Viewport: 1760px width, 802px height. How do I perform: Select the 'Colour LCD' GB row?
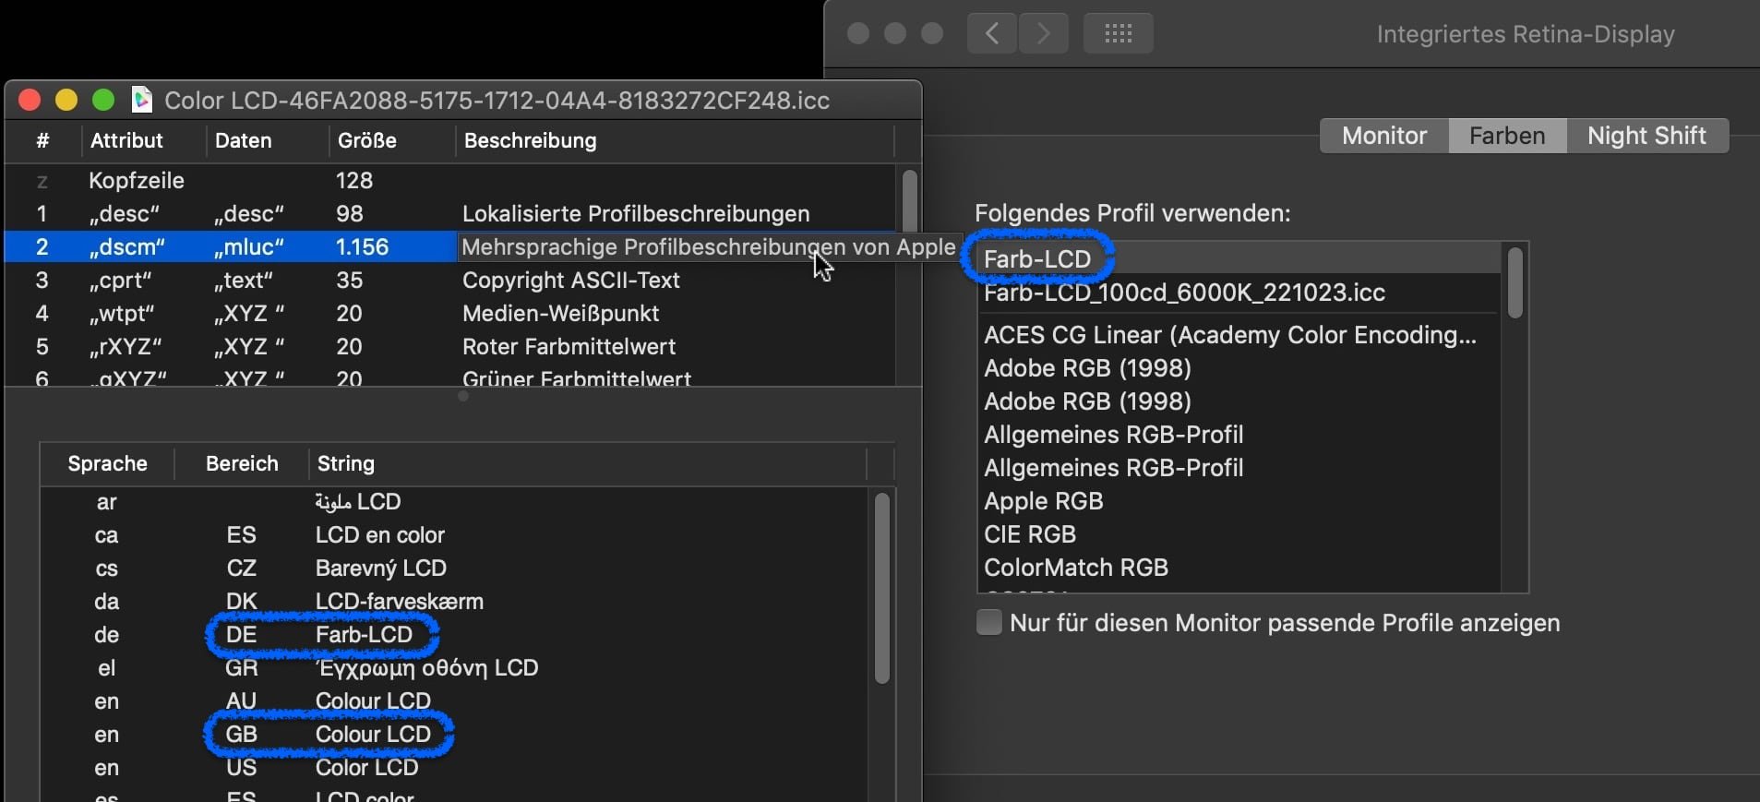click(x=454, y=735)
